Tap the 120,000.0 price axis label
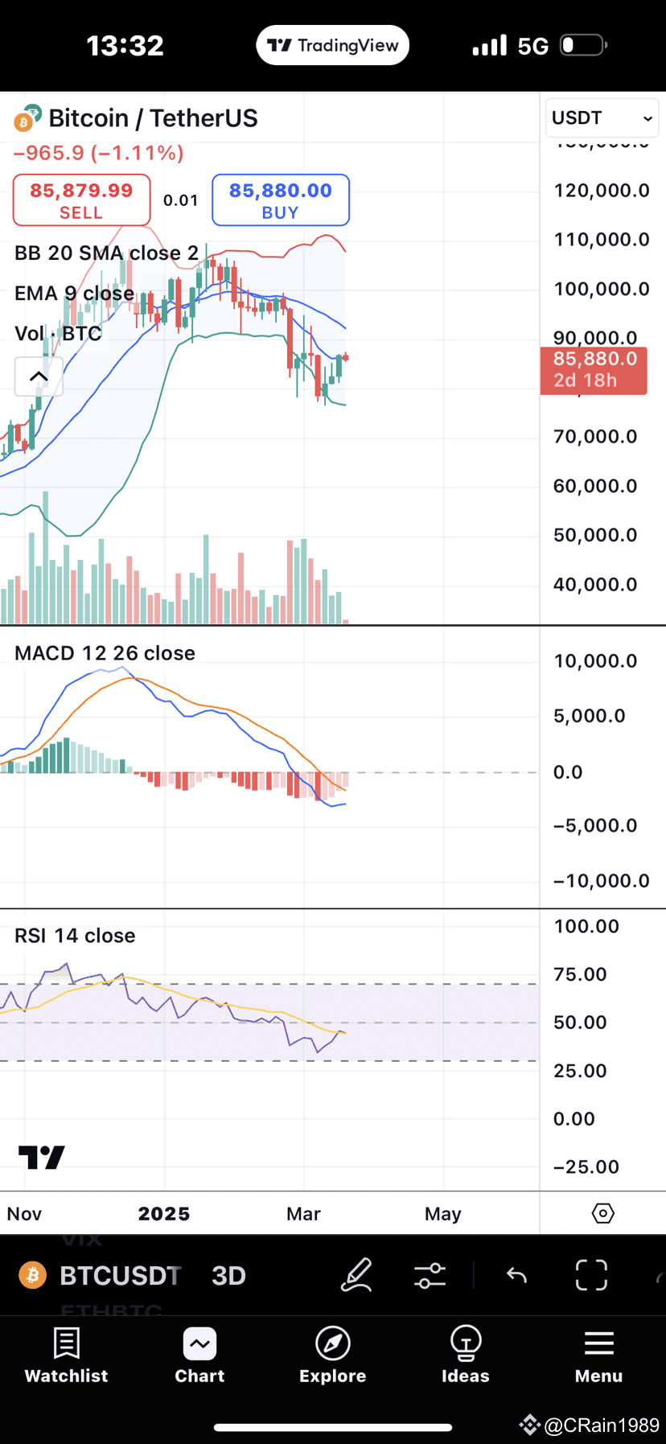Screen dimensions: 666x1444 pyautogui.click(x=602, y=191)
